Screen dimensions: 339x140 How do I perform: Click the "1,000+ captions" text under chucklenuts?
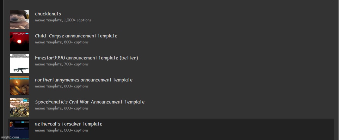[77, 20]
